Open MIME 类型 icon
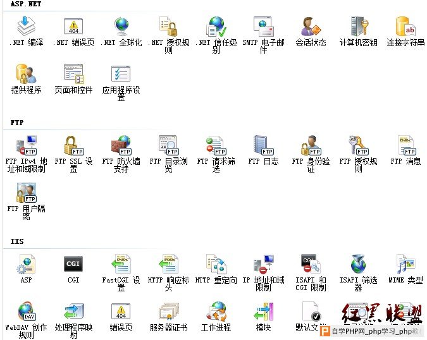Screen dimensions: 427x340 [405, 264]
